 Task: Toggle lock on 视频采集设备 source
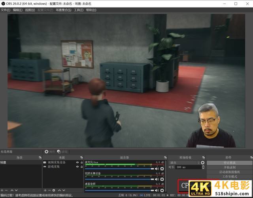pyautogui.click(x=81, y=162)
